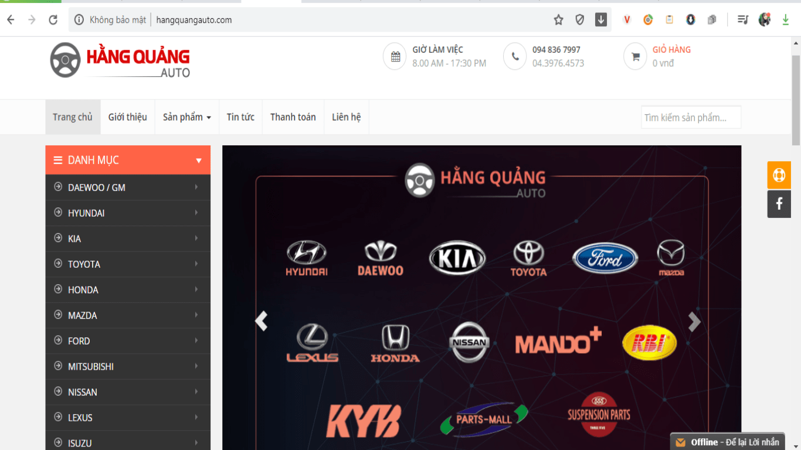Show the previous slide in the banner
Image resolution: width=801 pixels, height=450 pixels.
(262, 321)
